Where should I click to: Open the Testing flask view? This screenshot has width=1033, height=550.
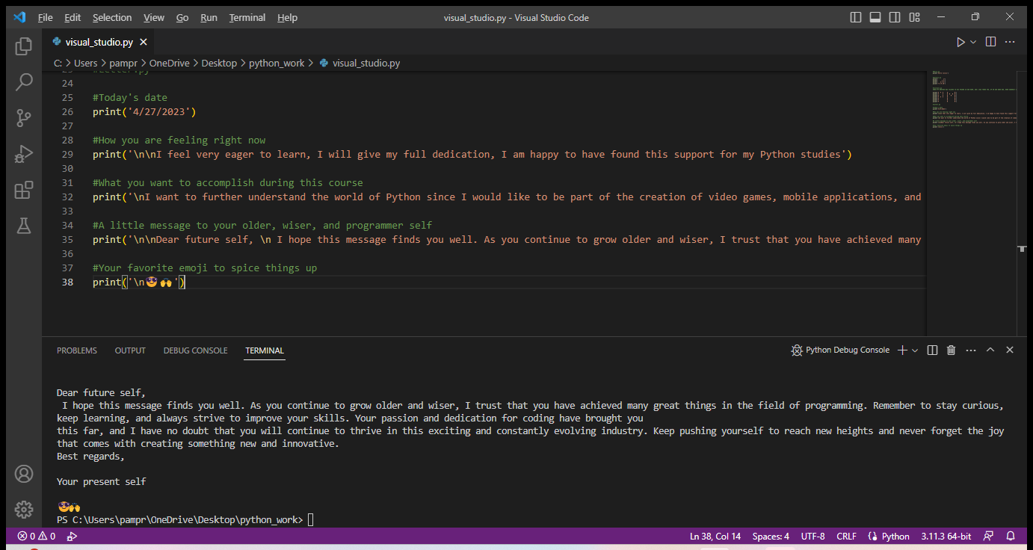click(24, 226)
